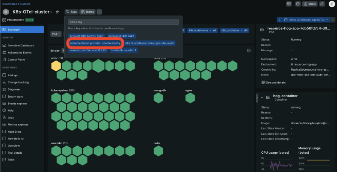Screen dimensions: 338x172
Task: Click the yellow hexagon in error namespace
Action: click(x=56, y=66)
